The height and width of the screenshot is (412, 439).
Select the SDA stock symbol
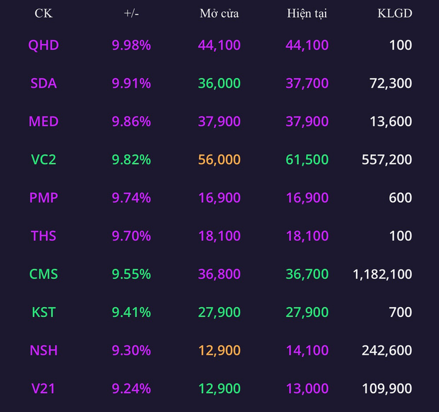44,83
